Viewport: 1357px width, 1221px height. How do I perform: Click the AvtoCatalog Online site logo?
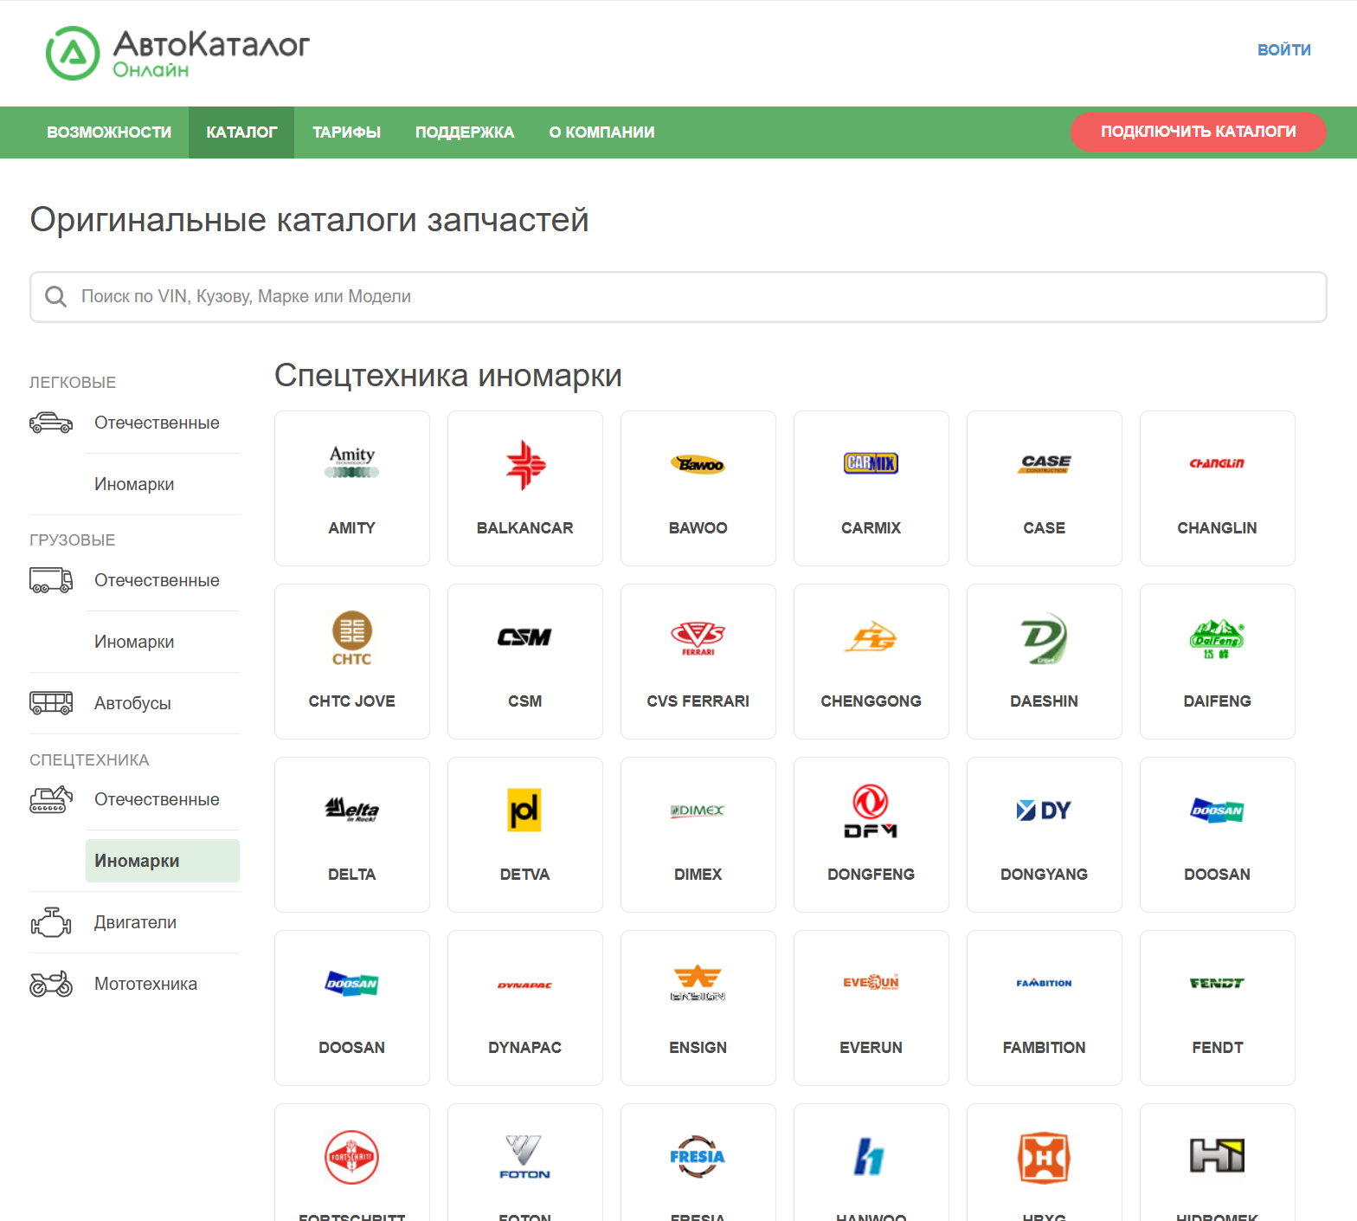[177, 53]
